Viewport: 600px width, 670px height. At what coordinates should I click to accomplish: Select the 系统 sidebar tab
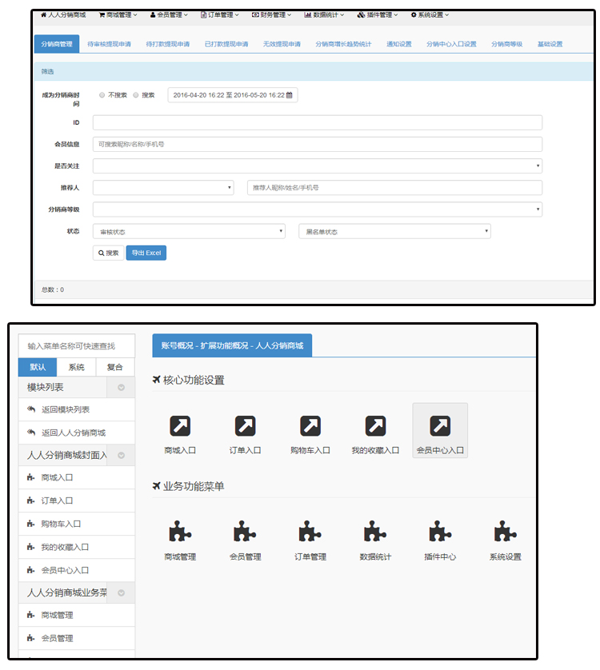click(x=76, y=367)
